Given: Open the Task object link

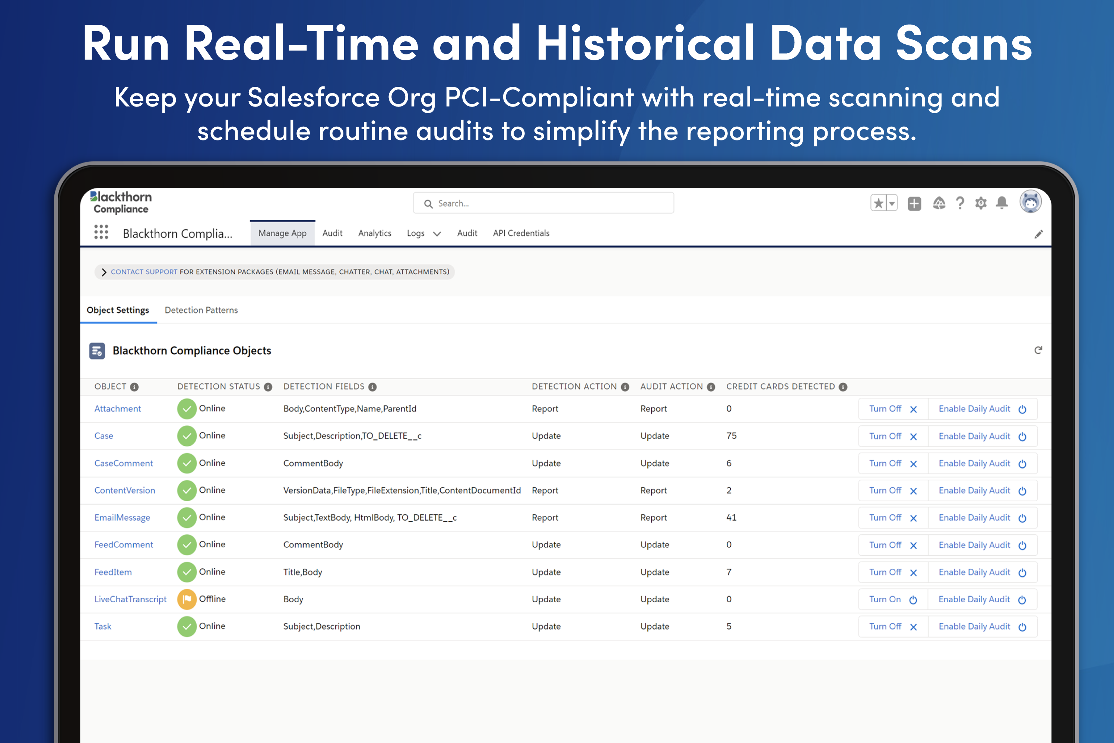Looking at the screenshot, I should point(102,626).
